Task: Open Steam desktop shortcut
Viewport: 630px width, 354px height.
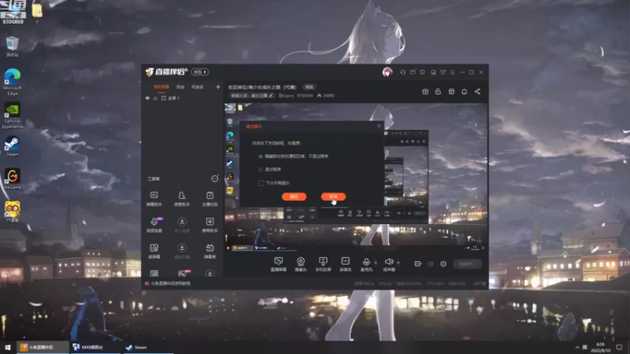Action: tap(12, 146)
